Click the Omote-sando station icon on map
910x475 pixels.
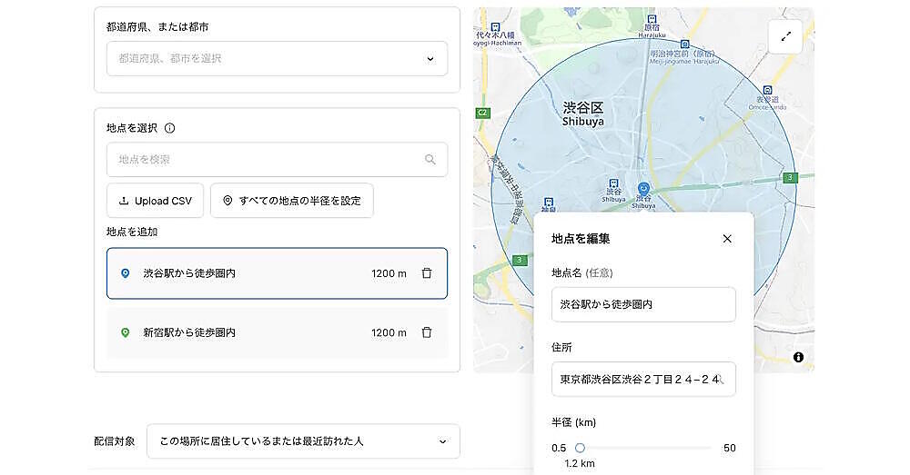[769, 90]
